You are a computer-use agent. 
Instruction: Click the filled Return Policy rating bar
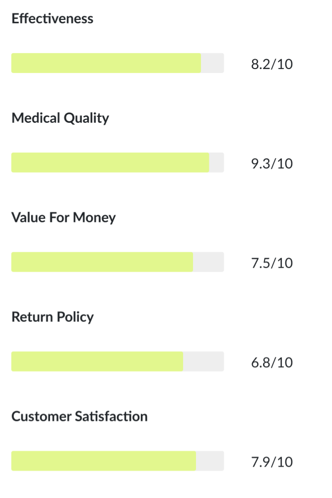[x=97, y=361]
